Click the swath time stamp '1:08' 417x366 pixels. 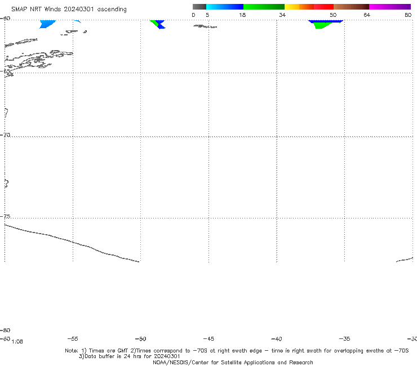coord(17,342)
